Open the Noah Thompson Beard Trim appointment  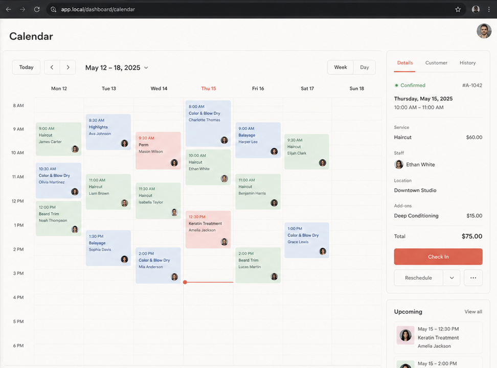(x=58, y=219)
